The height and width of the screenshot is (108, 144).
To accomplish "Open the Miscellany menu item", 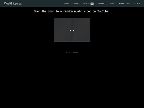I will [x=125, y=3].
